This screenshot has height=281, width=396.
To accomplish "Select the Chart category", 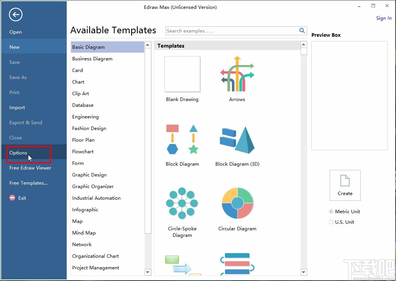I will point(107,82).
